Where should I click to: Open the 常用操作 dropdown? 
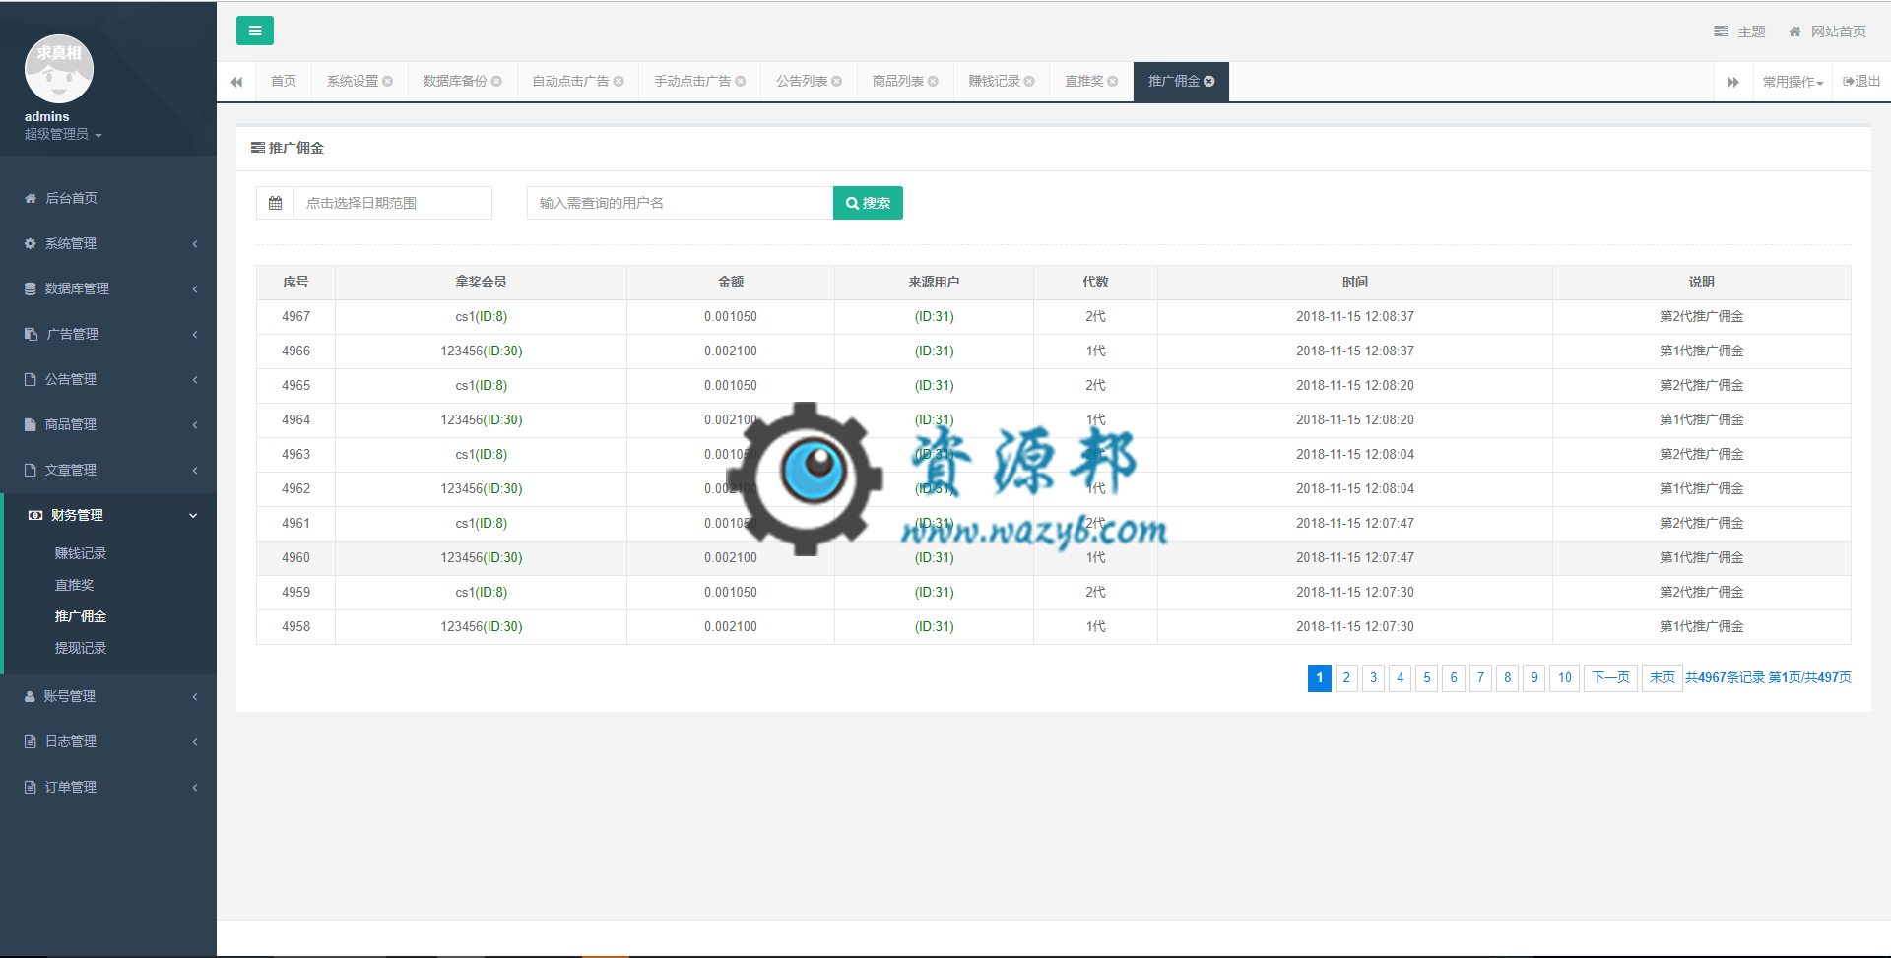point(1793,82)
